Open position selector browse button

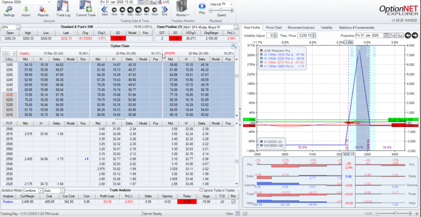click(x=236, y=27)
